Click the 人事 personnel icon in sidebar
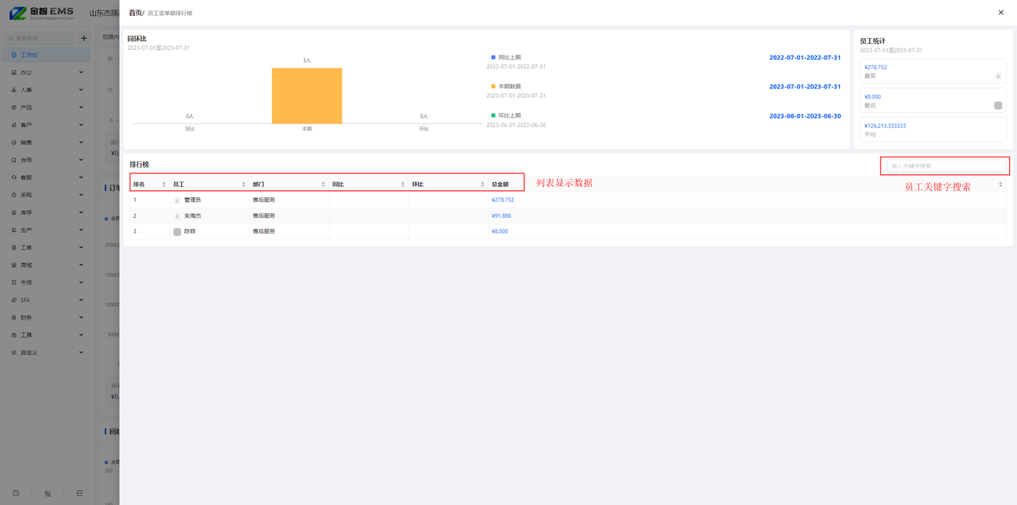Screen dimensions: 1017x505 [14, 90]
